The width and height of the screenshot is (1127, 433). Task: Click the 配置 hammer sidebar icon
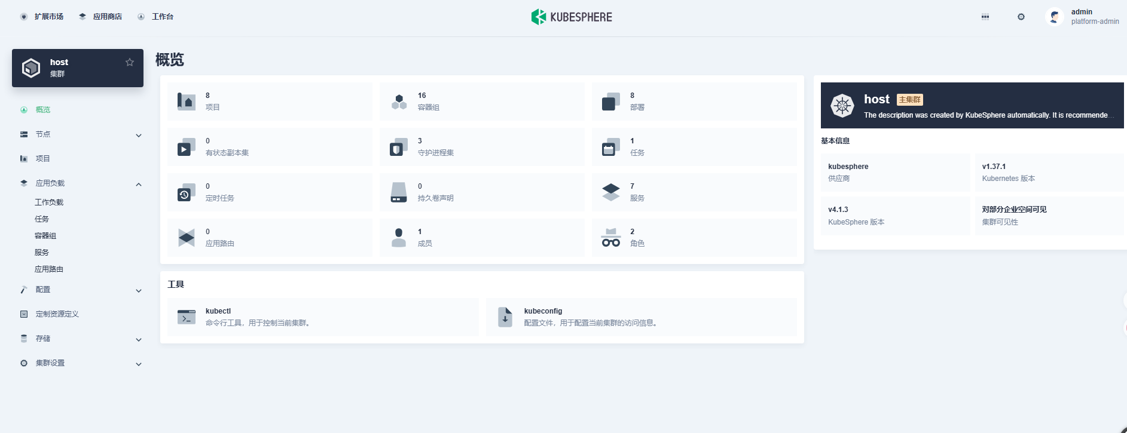pyautogui.click(x=24, y=290)
